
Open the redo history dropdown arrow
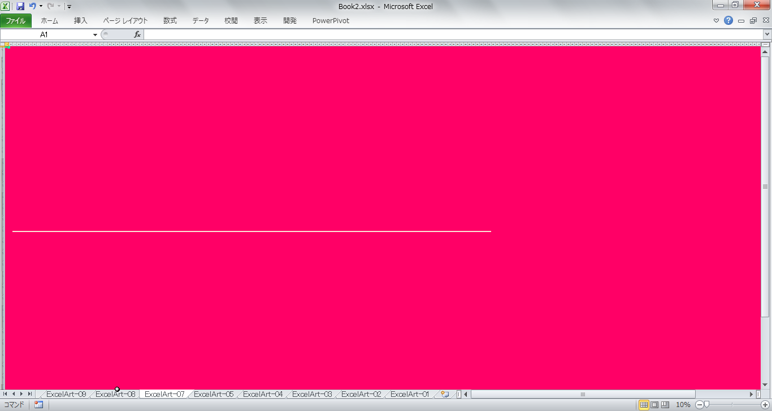click(x=59, y=6)
